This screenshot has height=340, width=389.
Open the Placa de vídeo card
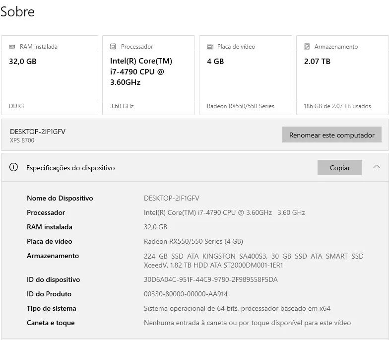[245, 75]
